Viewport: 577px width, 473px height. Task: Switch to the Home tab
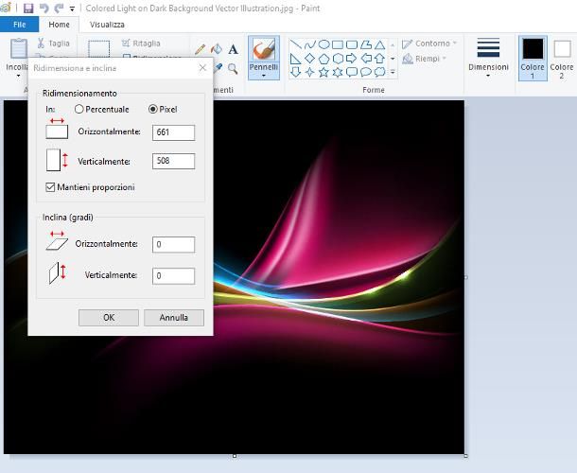pos(59,25)
